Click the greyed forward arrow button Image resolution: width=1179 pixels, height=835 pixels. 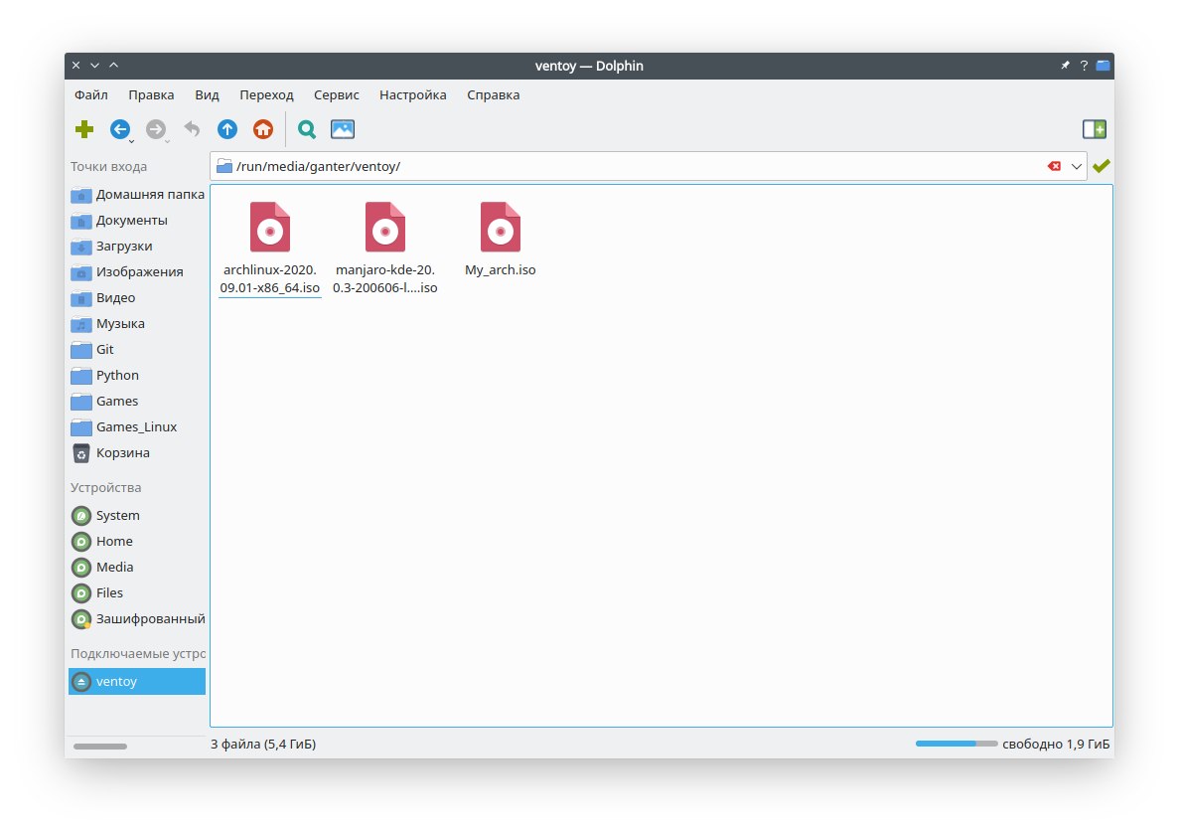[x=155, y=129]
